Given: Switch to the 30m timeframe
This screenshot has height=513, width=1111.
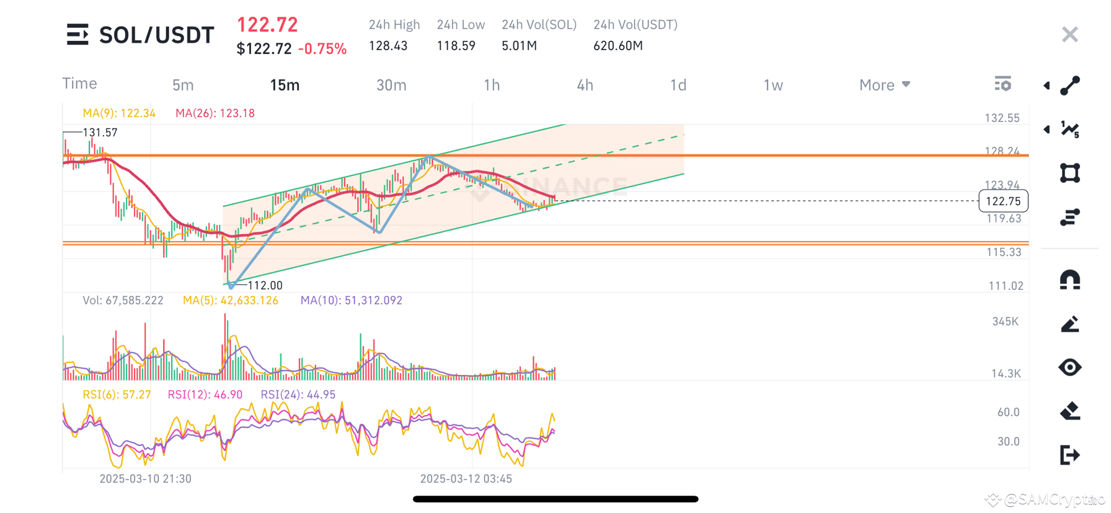Looking at the screenshot, I should click(x=391, y=85).
